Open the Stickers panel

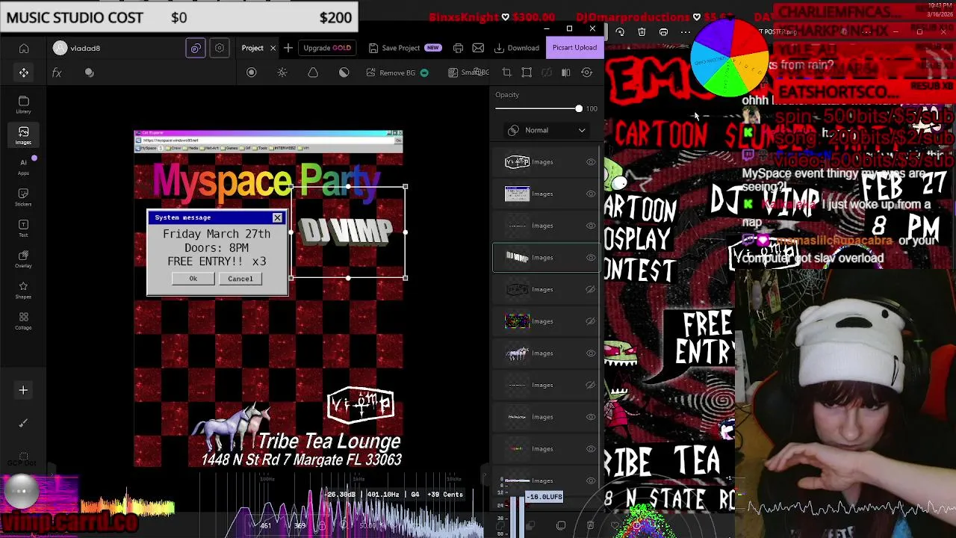tap(23, 197)
